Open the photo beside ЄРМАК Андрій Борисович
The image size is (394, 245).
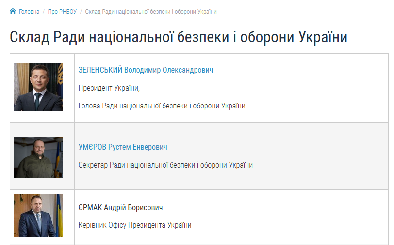pos(38,215)
